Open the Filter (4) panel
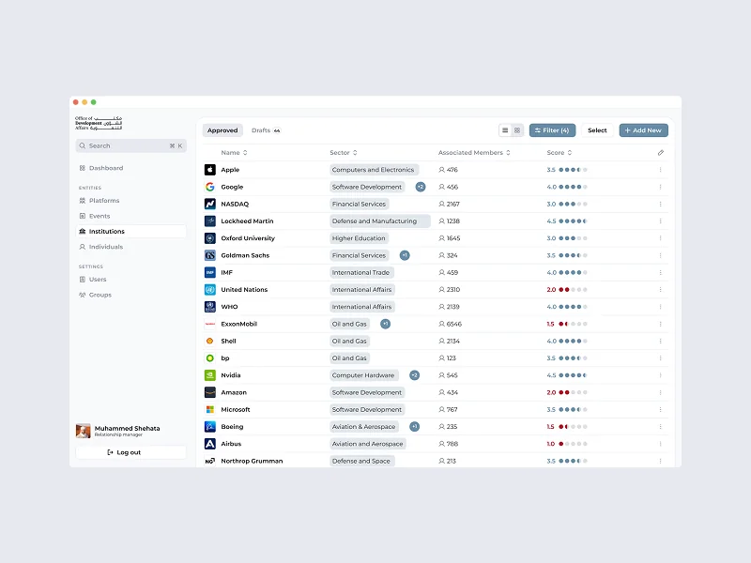This screenshot has width=751, height=563. (552, 130)
